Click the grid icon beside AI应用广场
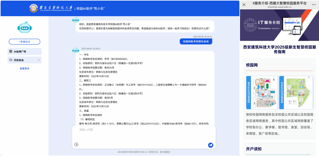The height and width of the screenshot is (157, 319). pyautogui.click(x=11, y=51)
